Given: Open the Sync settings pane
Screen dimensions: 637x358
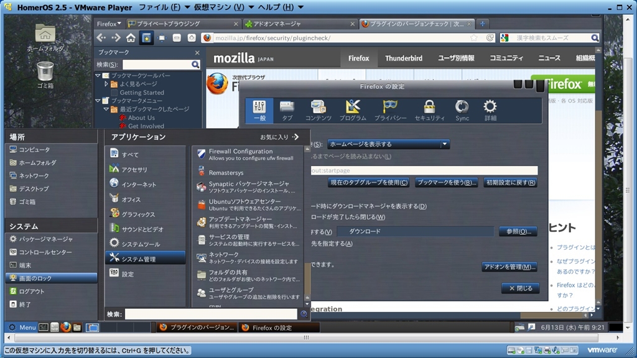Looking at the screenshot, I should point(462,110).
